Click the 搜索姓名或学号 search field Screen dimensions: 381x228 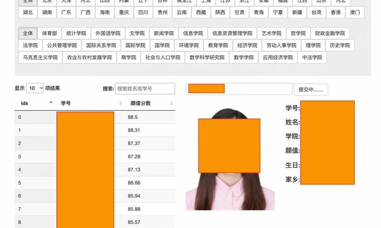pyautogui.click(x=145, y=89)
